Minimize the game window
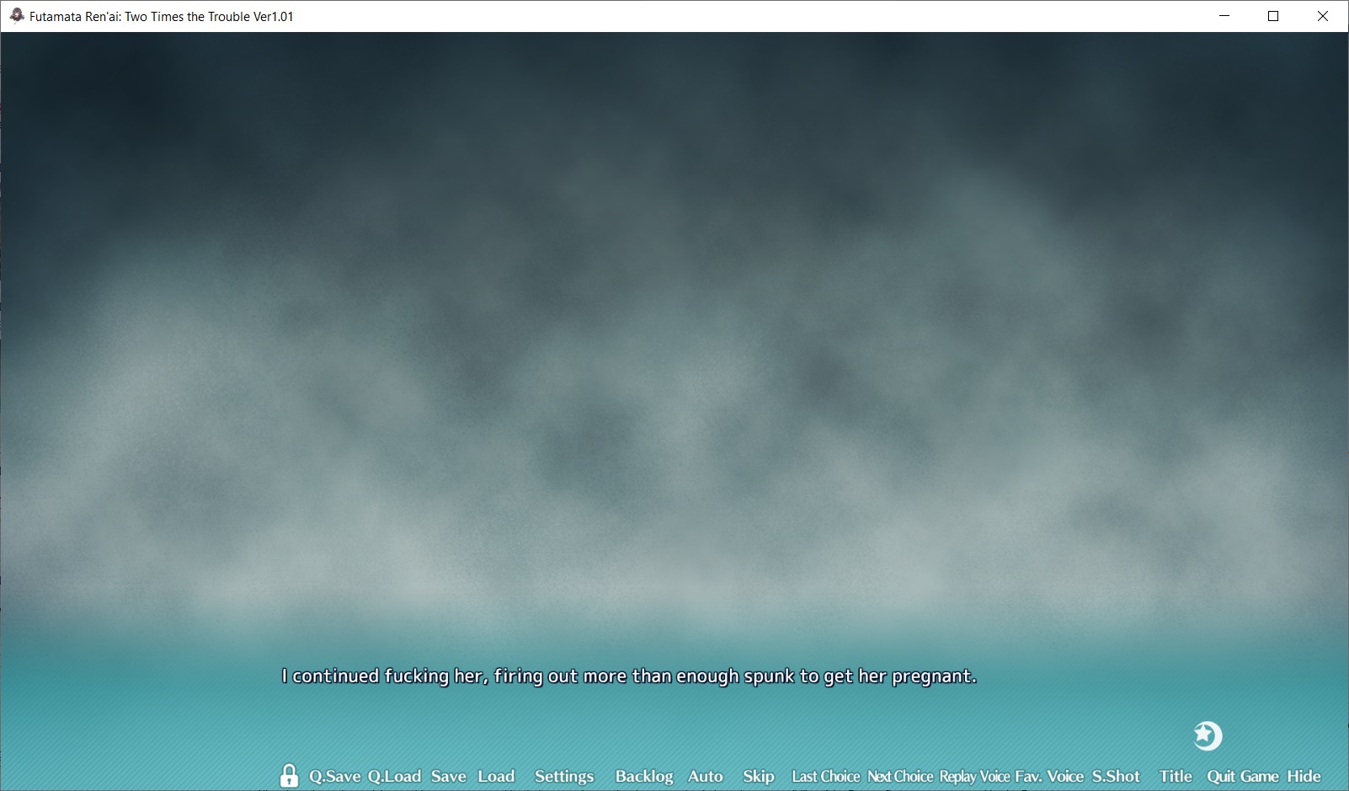Viewport: 1349px width, 791px height. (x=1224, y=16)
